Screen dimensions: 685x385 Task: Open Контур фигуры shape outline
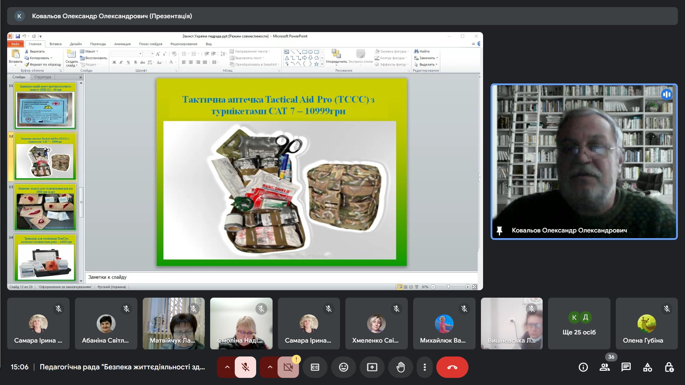391,58
